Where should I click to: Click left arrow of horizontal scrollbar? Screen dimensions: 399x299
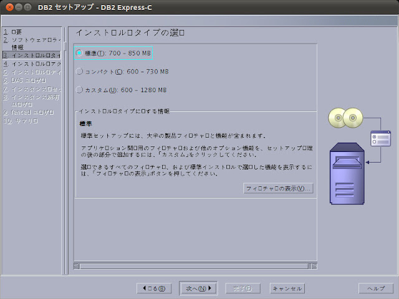pyautogui.click(x=77, y=266)
